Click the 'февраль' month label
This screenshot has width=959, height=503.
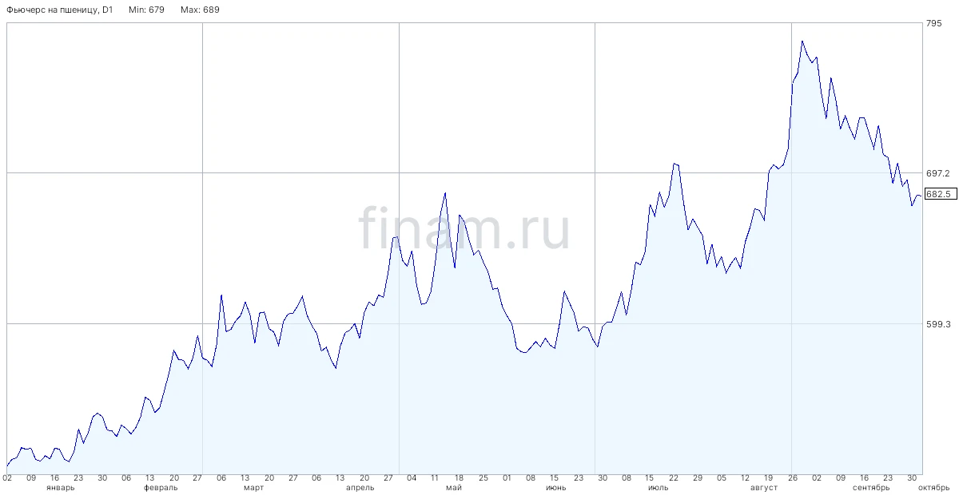pos(161,487)
